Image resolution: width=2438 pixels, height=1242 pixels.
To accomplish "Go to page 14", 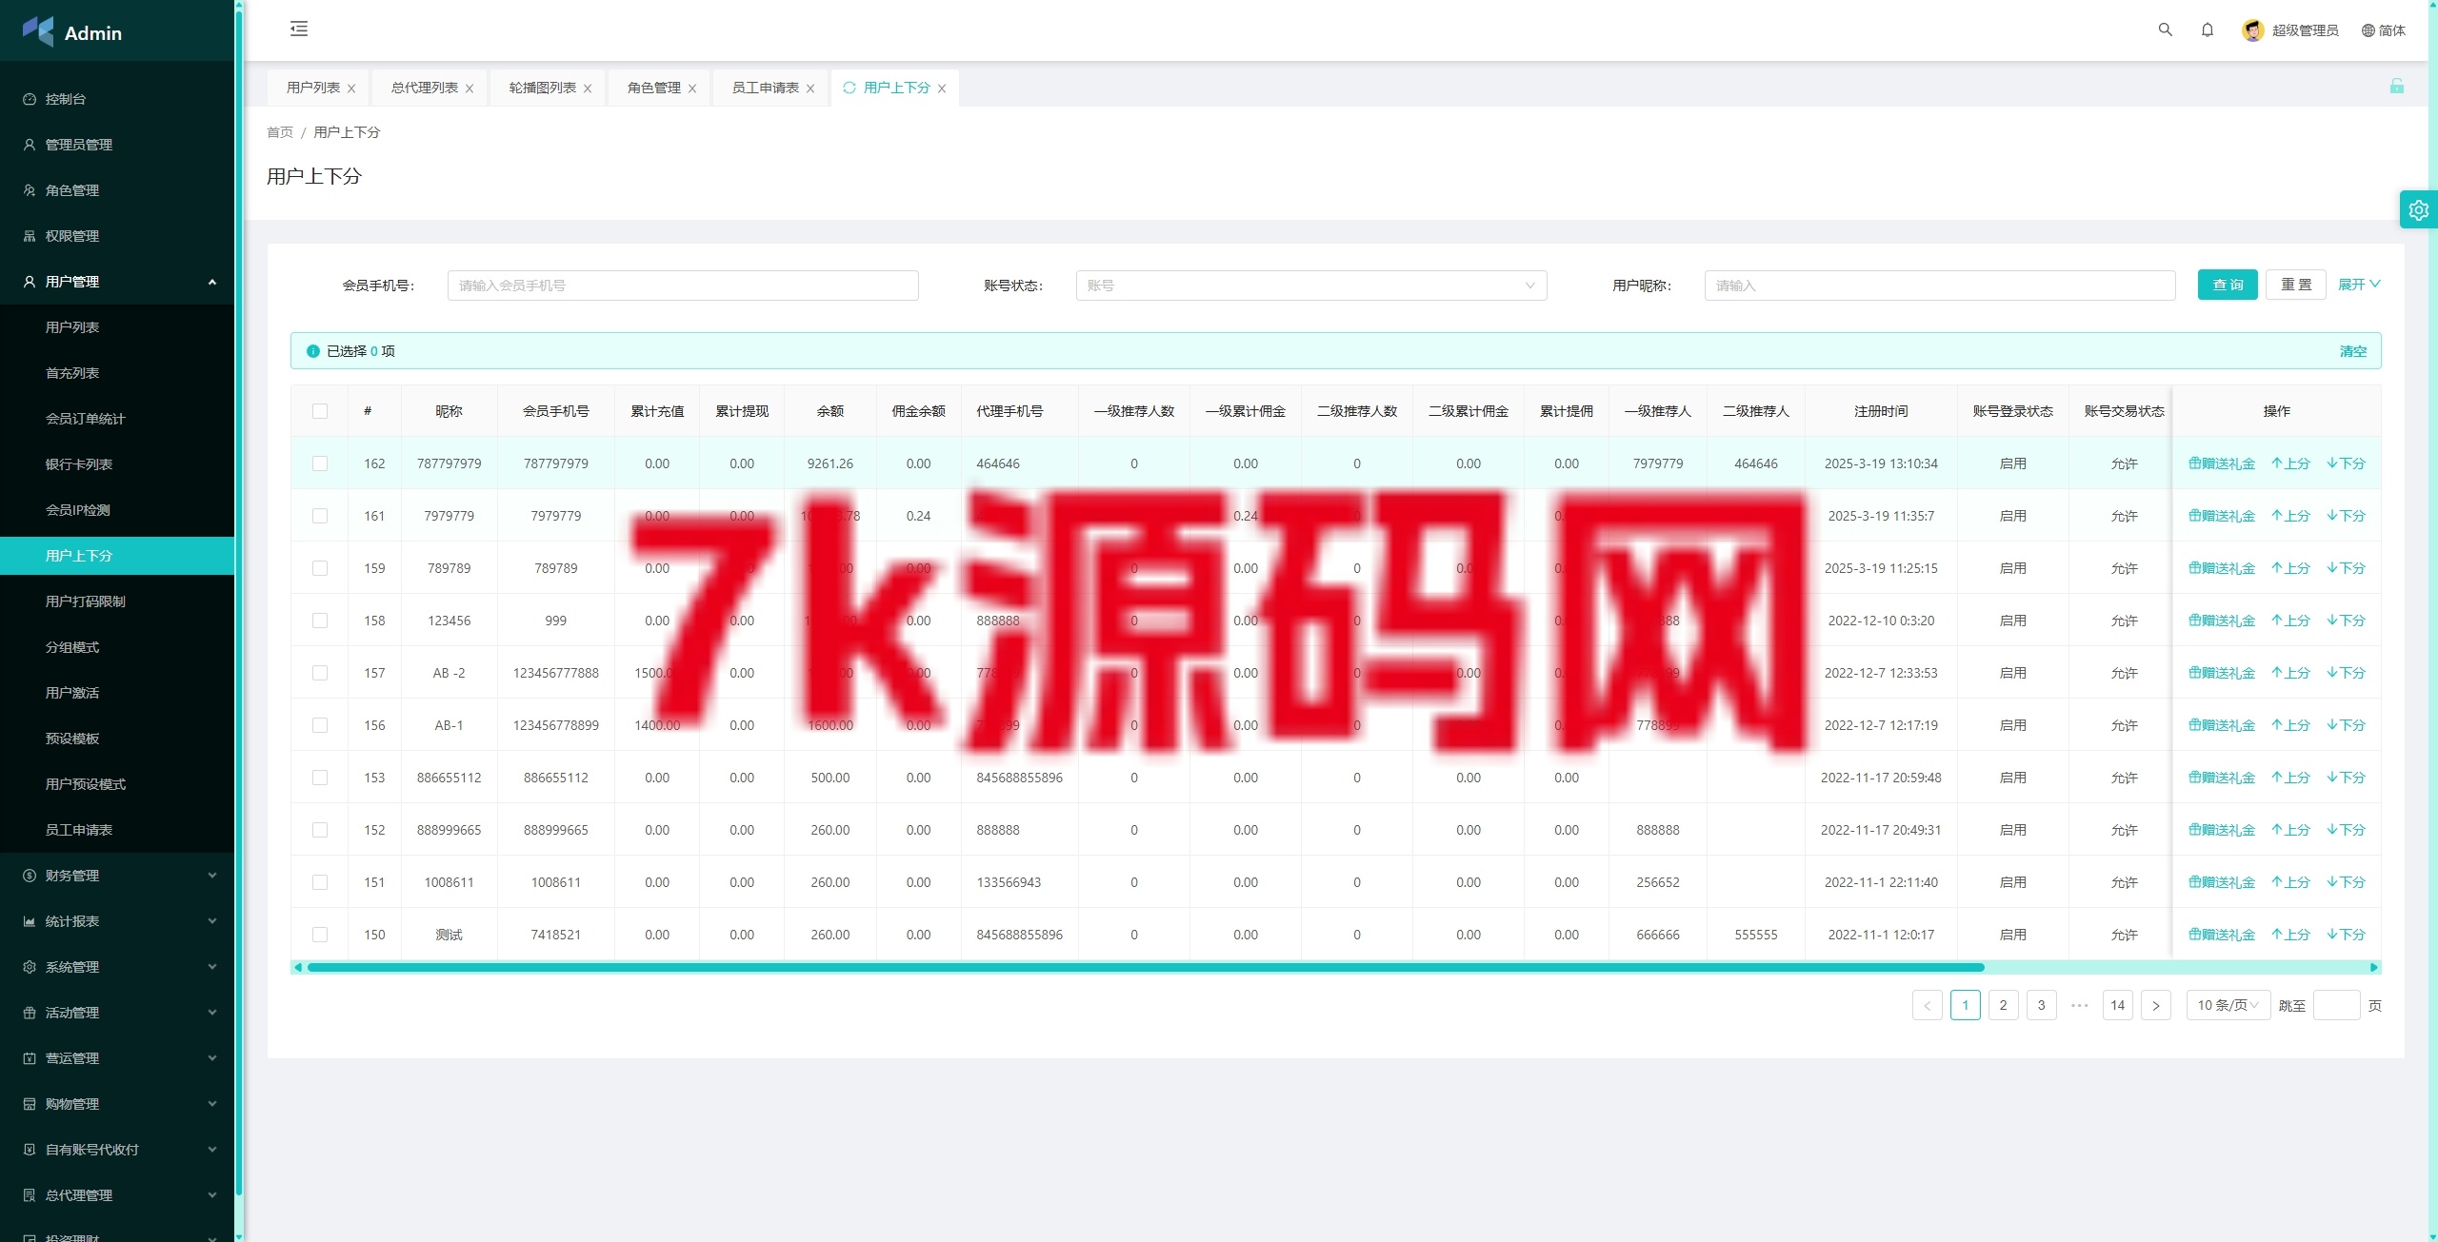I will click(x=2117, y=1005).
